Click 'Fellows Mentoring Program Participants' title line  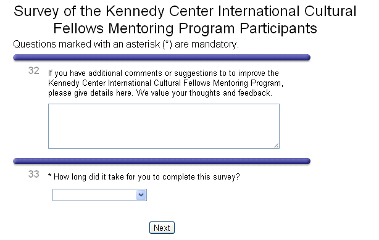(185, 28)
